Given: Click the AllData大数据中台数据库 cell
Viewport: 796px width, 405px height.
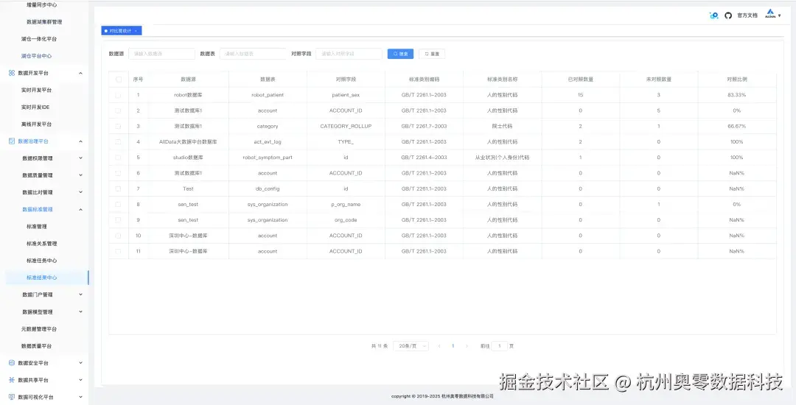Looking at the screenshot, I should 189,142.
